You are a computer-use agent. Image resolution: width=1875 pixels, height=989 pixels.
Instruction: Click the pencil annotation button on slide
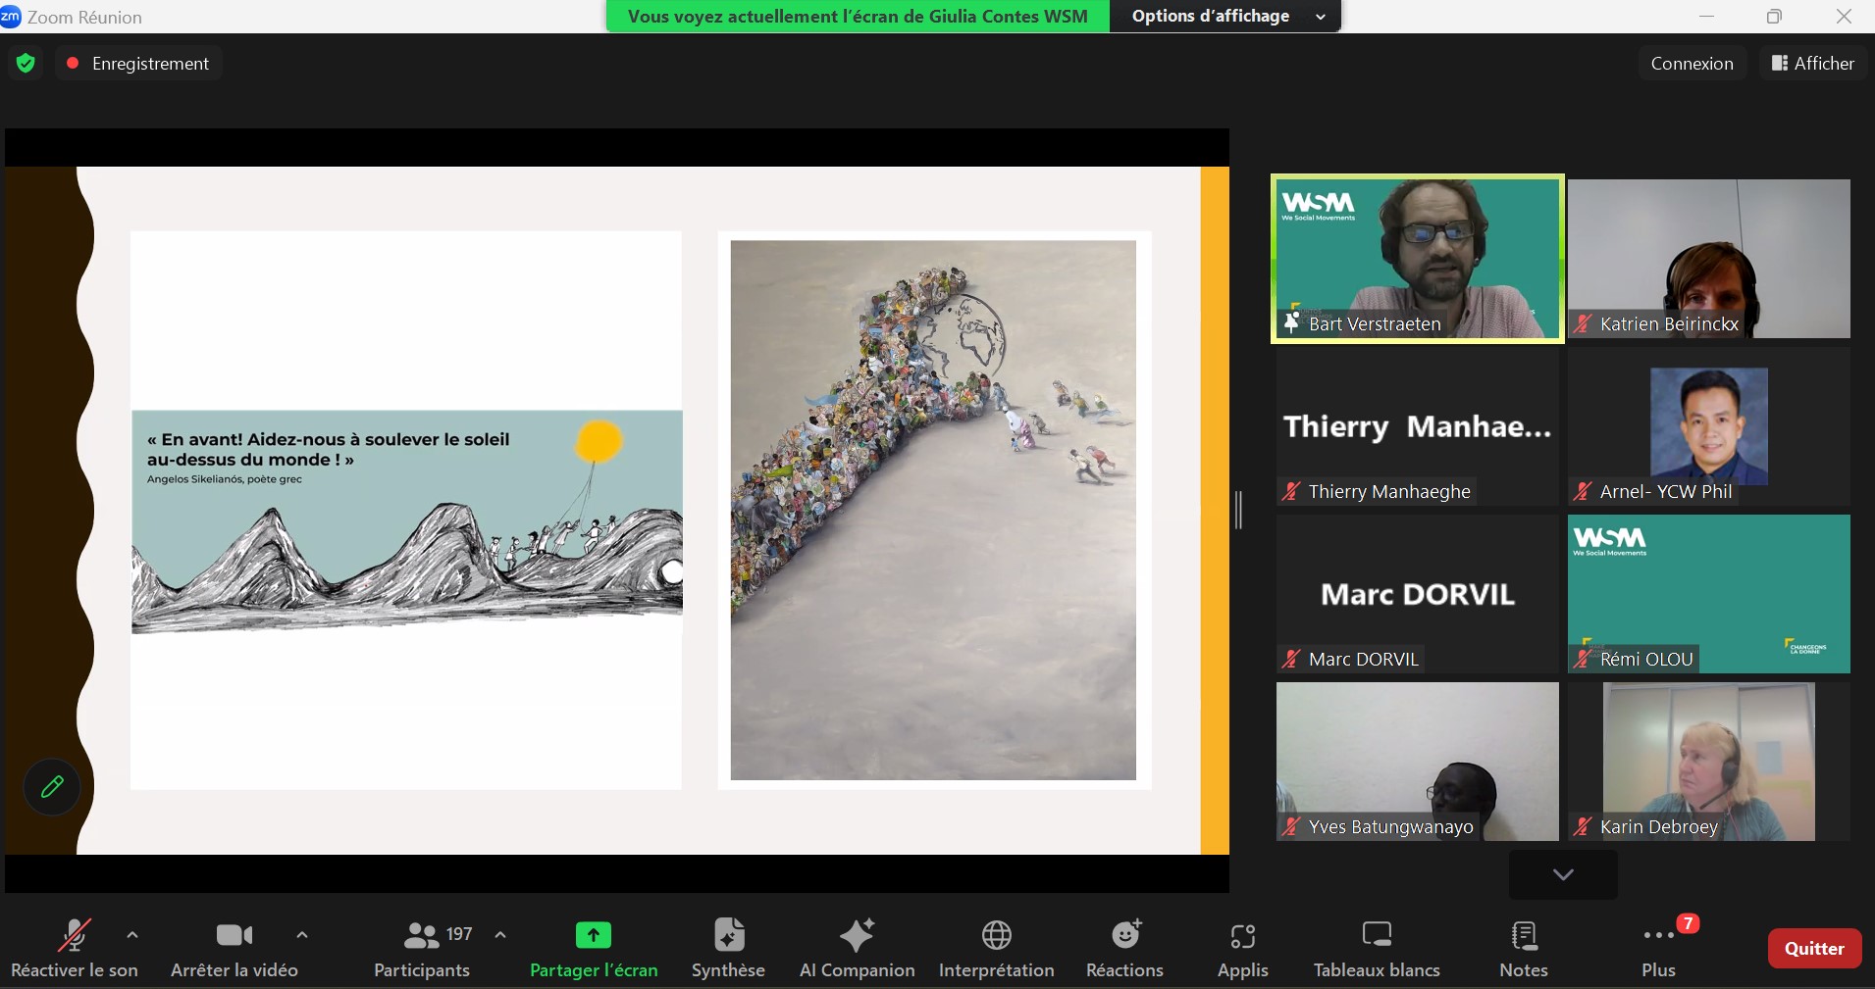[x=52, y=786]
